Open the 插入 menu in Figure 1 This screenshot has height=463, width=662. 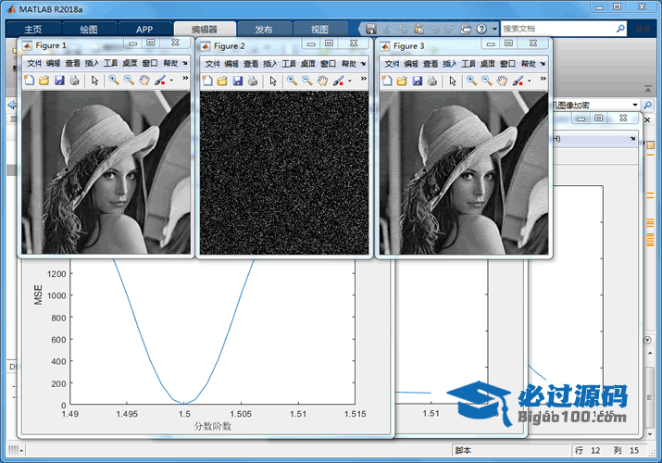point(91,63)
